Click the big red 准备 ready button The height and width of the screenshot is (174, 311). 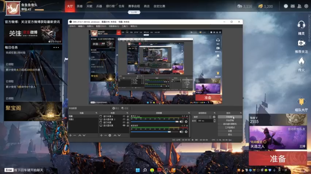[x=278, y=159]
